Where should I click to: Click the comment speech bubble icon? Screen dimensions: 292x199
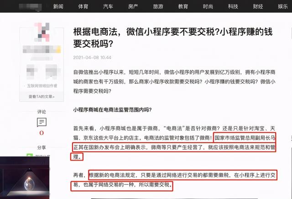click(x=42, y=122)
